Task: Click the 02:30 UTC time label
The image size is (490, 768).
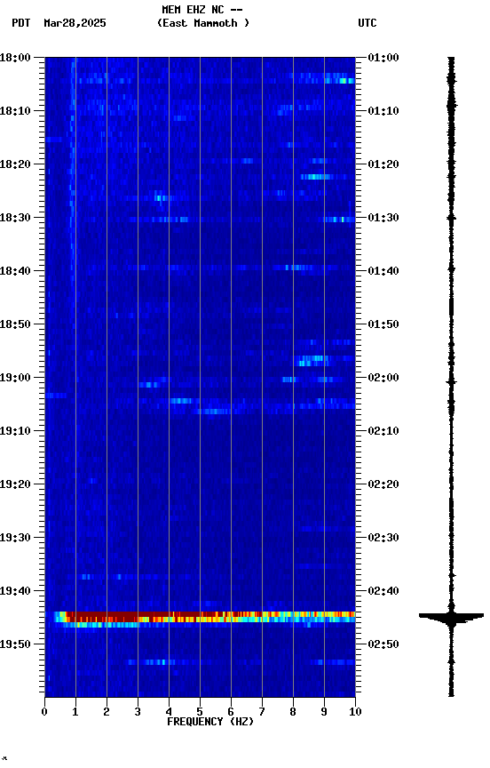Action: pos(383,538)
